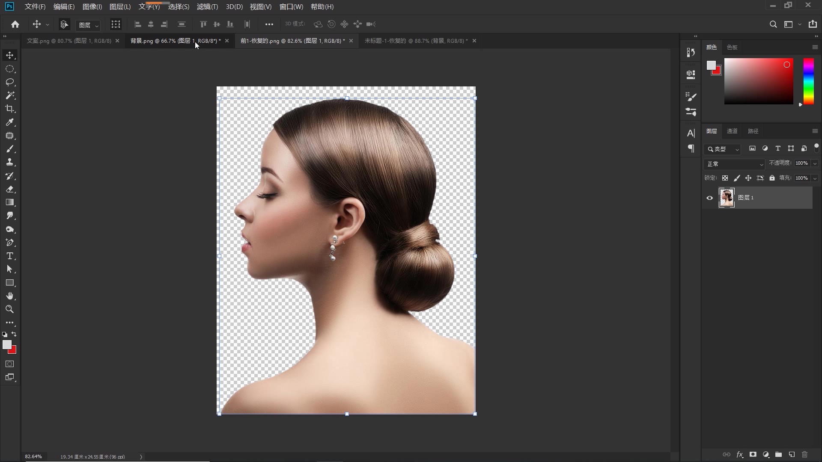
Task: Switch to the 通道 panel tab
Action: [x=732, y=131]
